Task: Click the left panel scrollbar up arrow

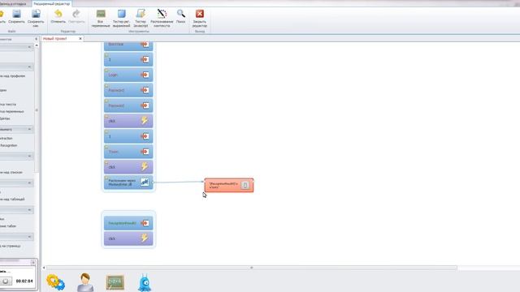Action: (x=37, y=45)
